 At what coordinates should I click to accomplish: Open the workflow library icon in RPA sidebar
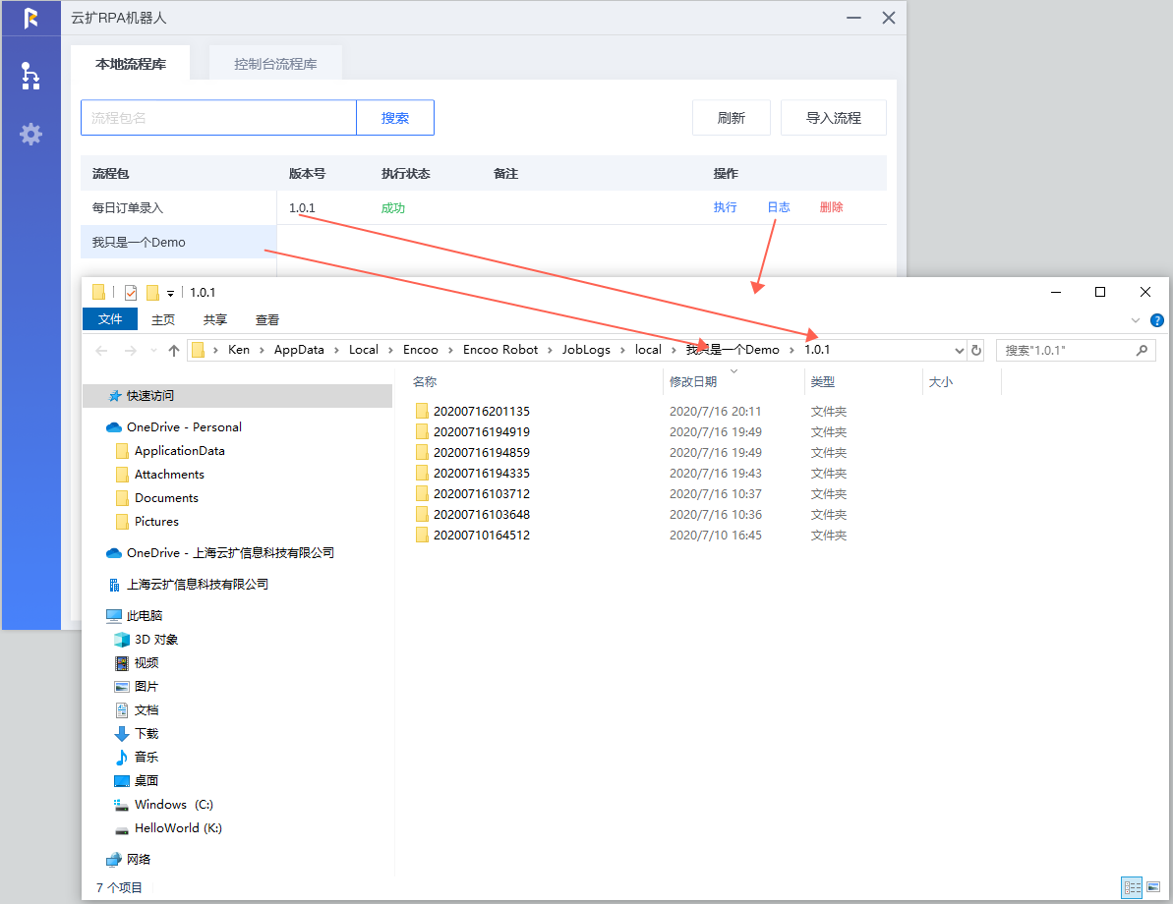click(x=29, y=76)
